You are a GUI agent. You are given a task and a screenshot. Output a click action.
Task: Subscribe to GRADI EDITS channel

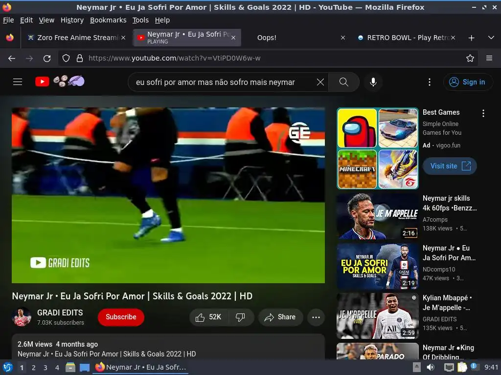121,317
